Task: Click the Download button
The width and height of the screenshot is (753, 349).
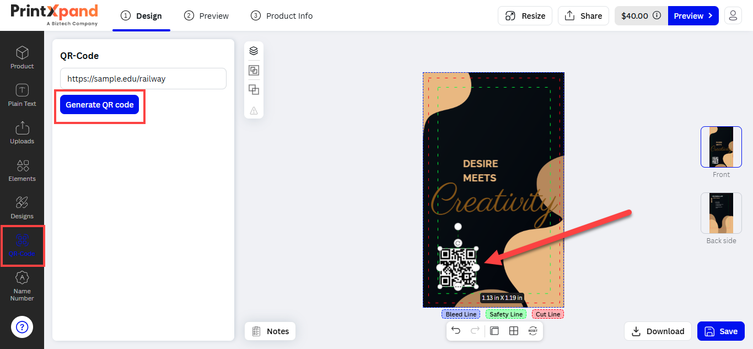Action: pyautogui.click(x=658, y=331)
